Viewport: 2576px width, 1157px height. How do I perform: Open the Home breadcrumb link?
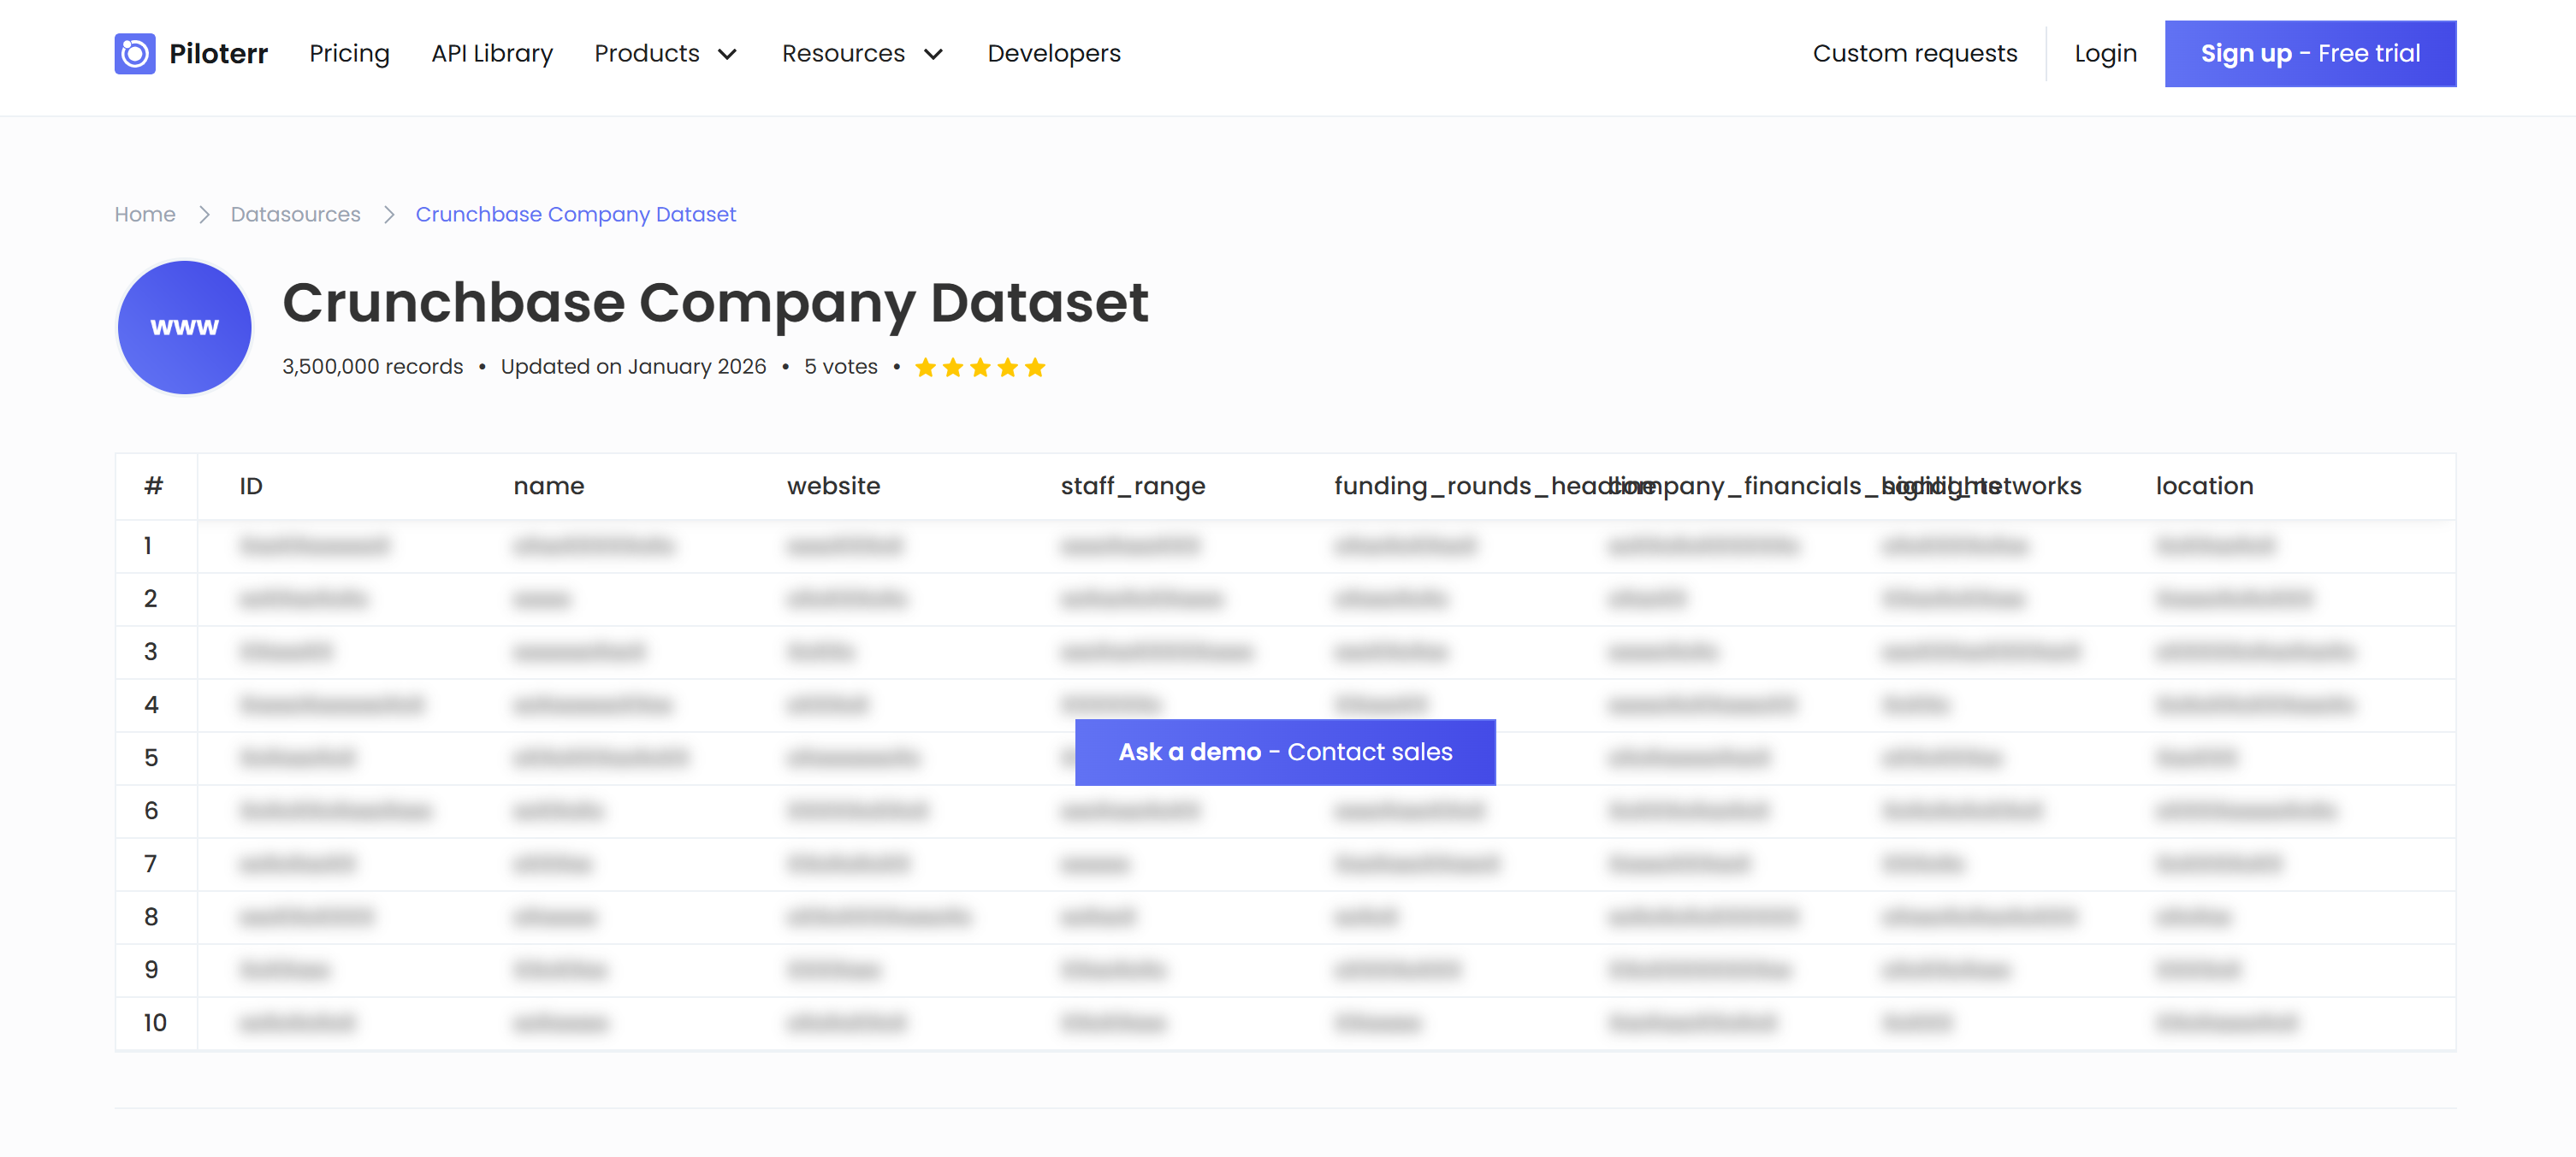pyautogui.click(x=144, y=214)
